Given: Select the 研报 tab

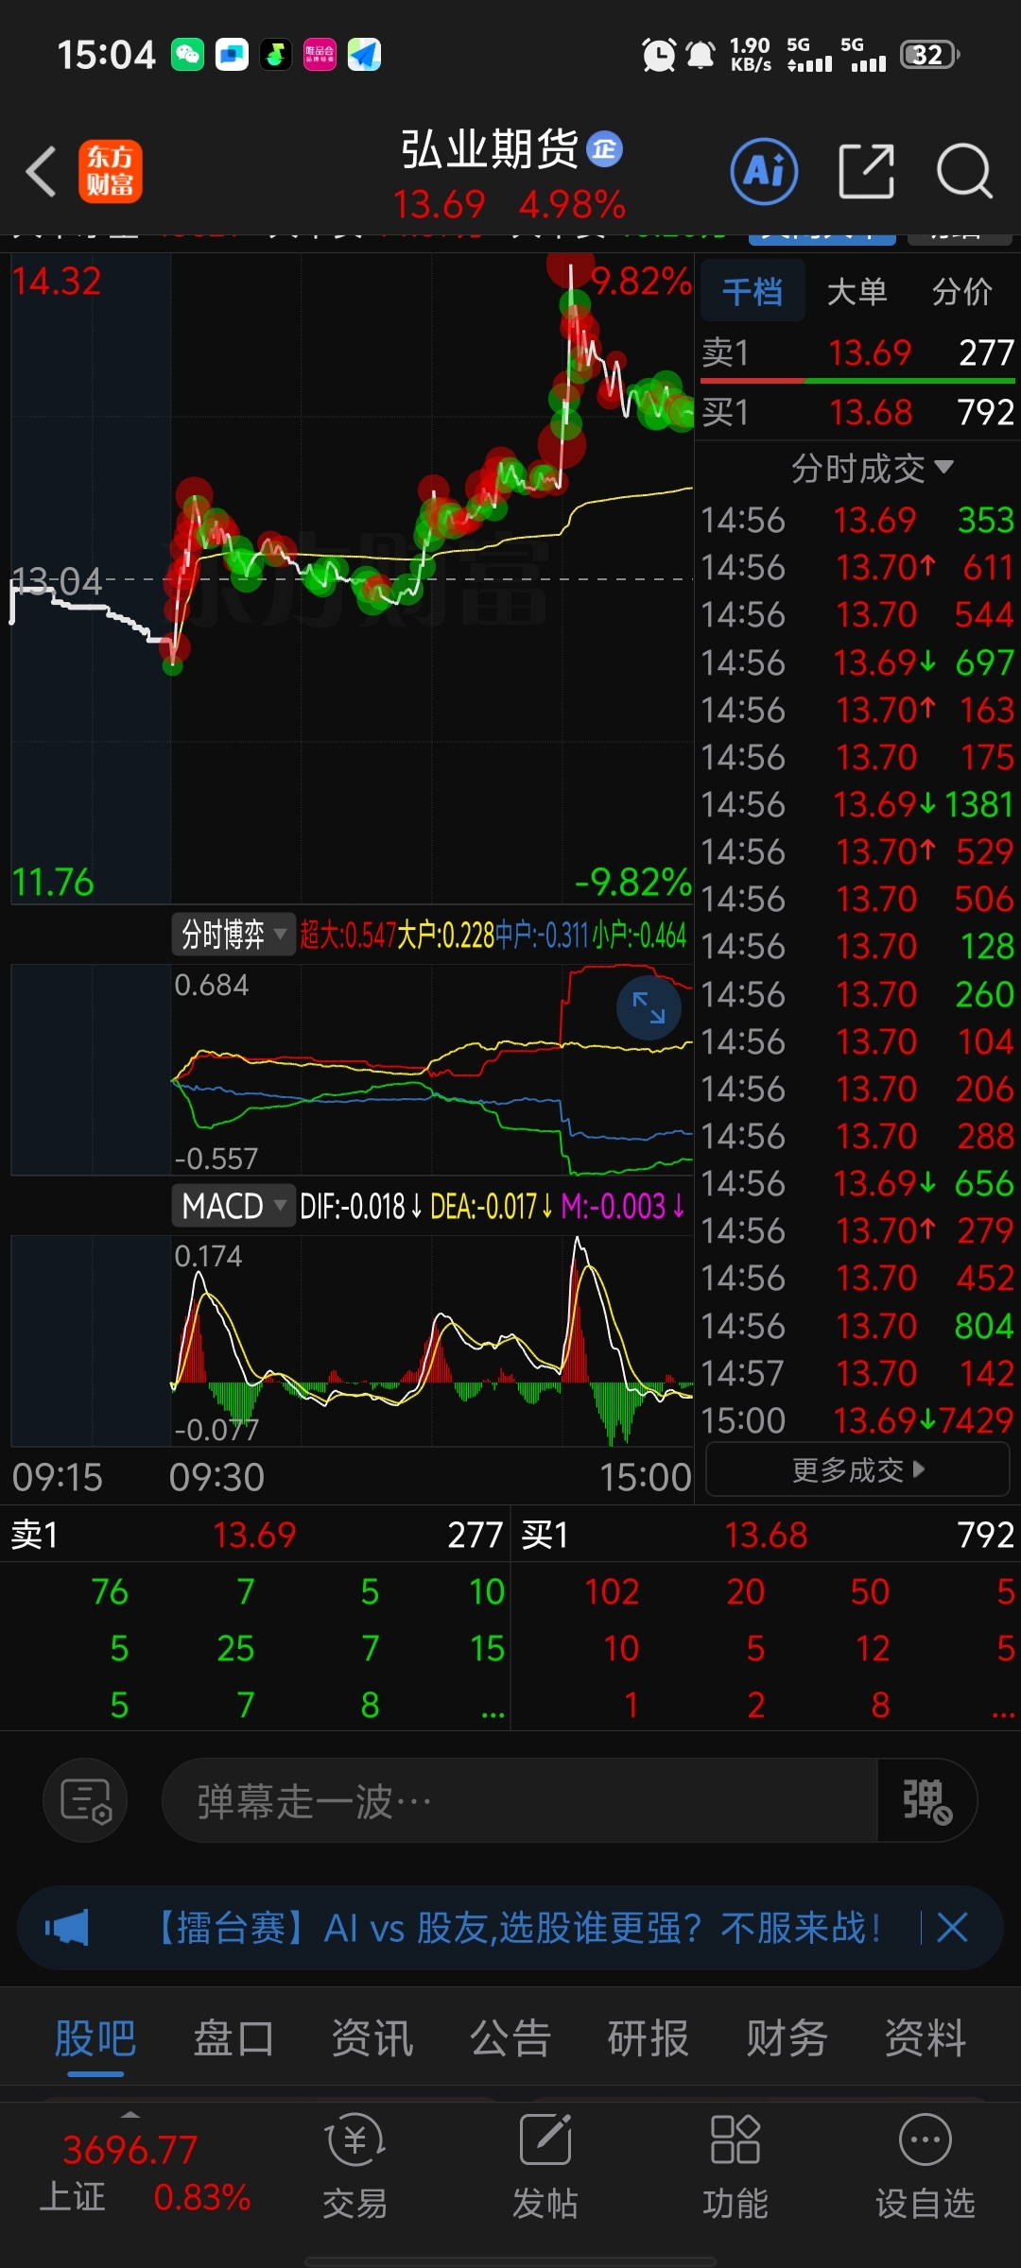Looking at the screenshot, I should point(649,2037).
